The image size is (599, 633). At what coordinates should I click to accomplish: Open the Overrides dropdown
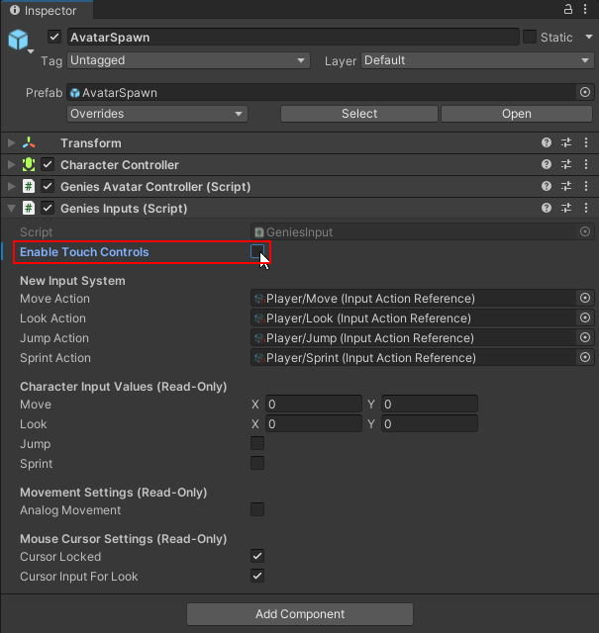[x=156, y=114]
